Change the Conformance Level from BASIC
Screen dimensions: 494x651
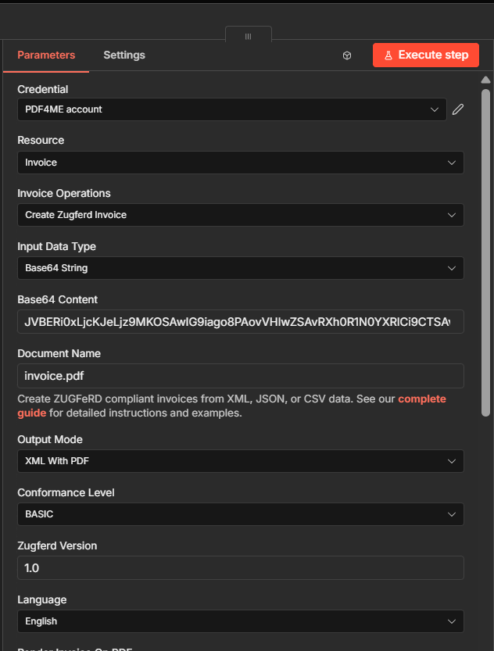click(240, 514)
